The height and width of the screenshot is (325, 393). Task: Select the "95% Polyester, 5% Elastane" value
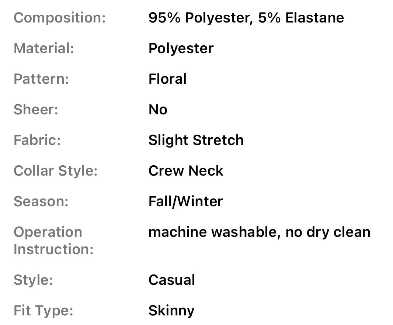[x=246, y=18]
